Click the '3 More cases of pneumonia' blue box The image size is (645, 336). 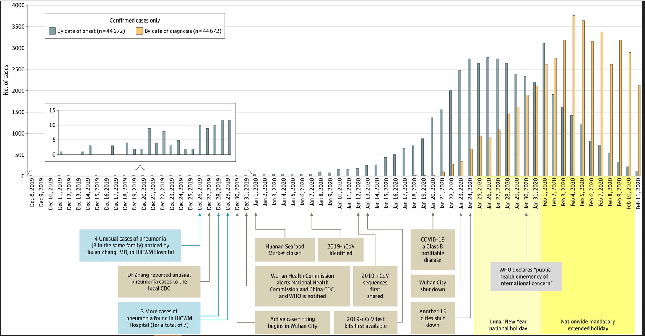(159, 318)
